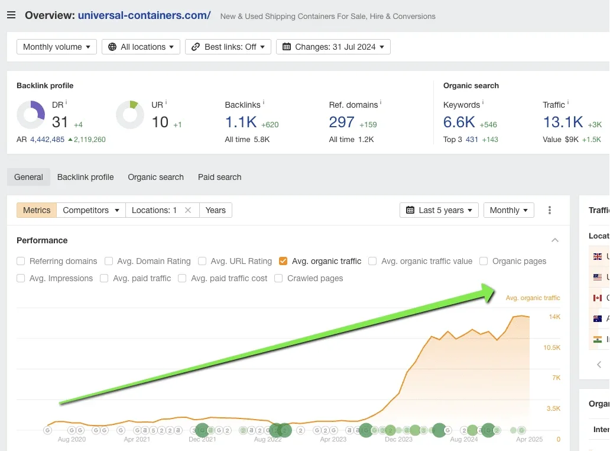Viewport: 610px width, 451px height.
Task: Open the universal-containers.com/ link
Action: [x=144, y=15]
